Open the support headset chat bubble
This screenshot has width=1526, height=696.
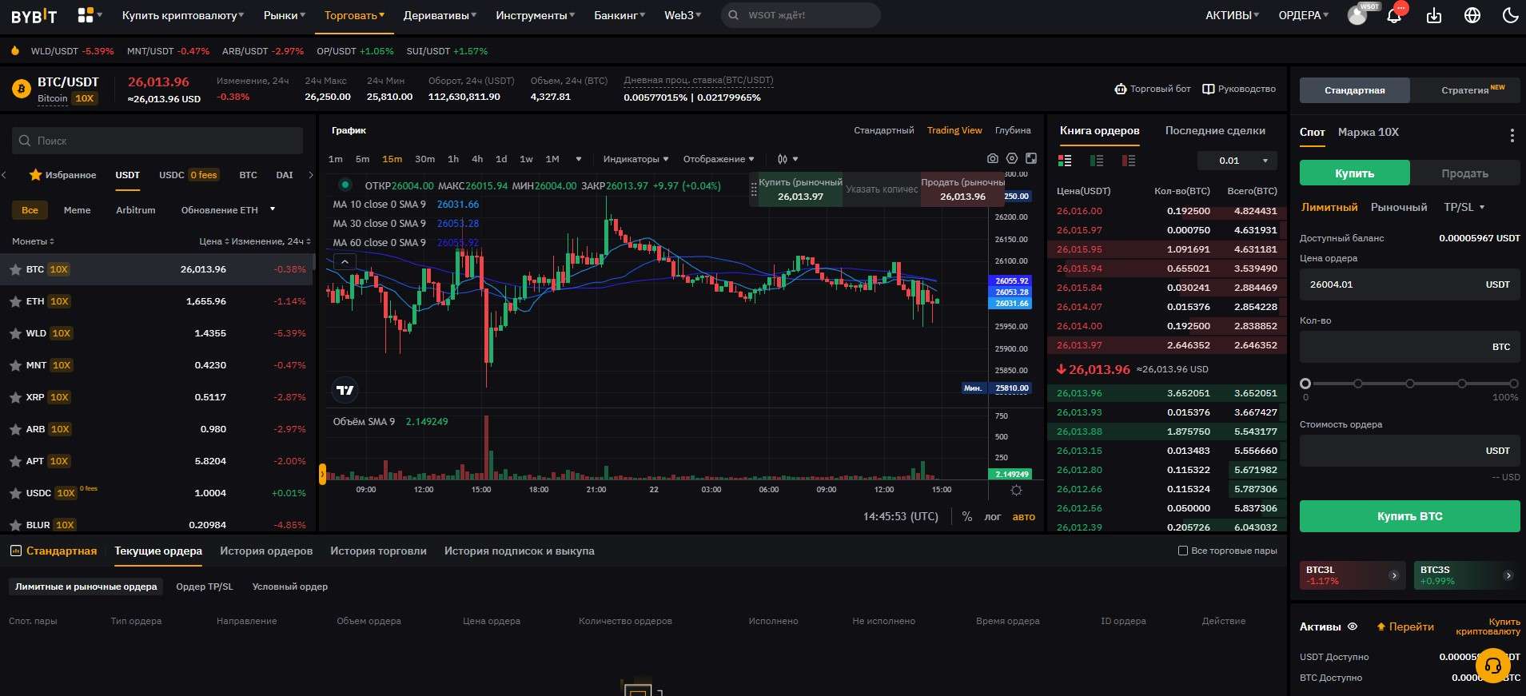coord(1492,665)
